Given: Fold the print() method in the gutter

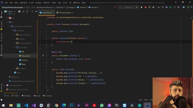Looking at the screenshot, I should (47, 69).
